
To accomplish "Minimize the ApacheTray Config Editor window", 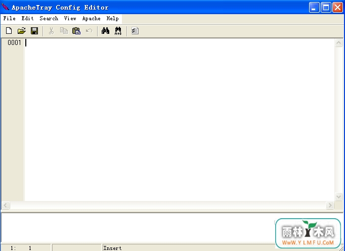I will [314, 8].
